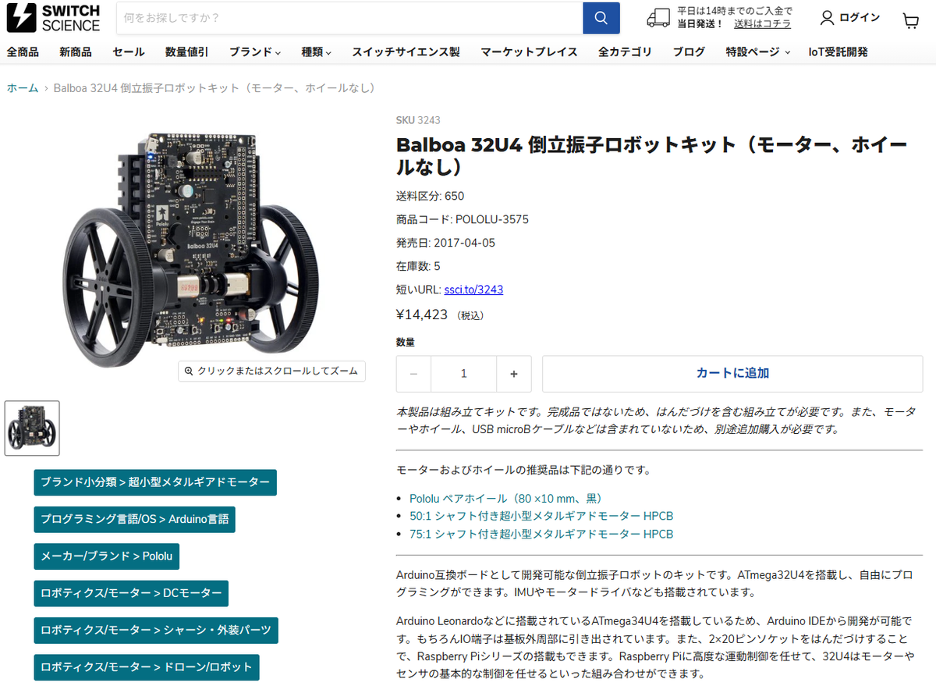936x686 pixels.
Task: Increase quantity with the plus button
Action: 514,374
